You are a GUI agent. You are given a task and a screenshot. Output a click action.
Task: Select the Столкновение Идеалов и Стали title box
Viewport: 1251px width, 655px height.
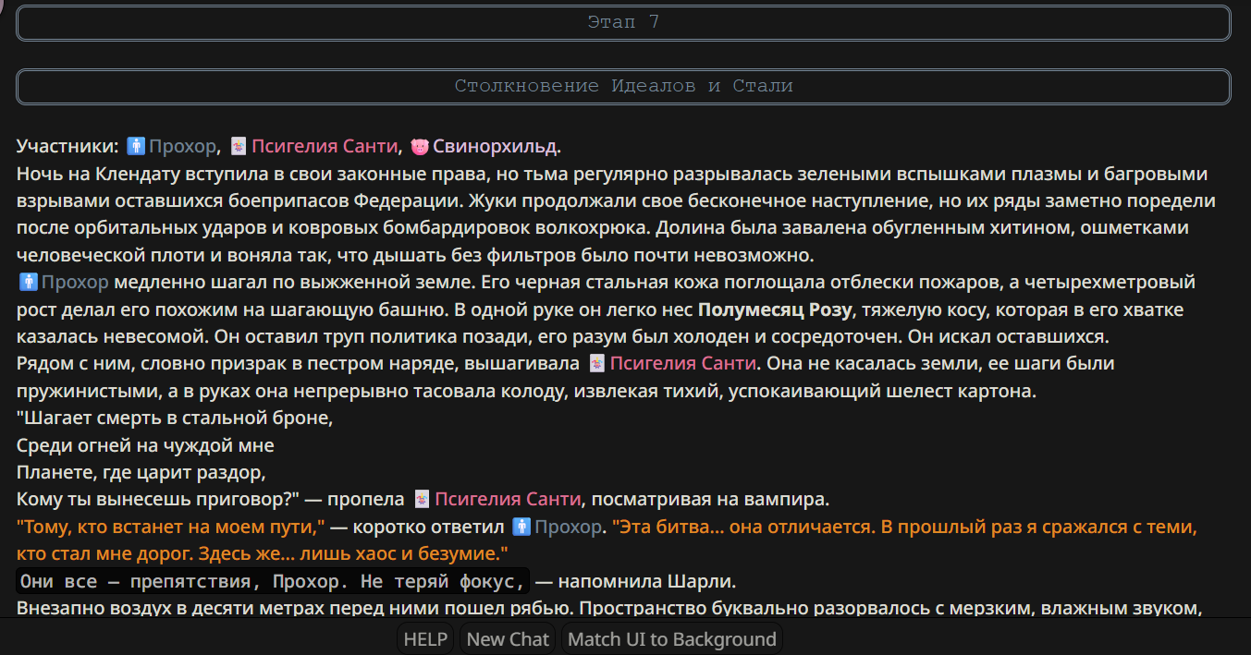624,86
